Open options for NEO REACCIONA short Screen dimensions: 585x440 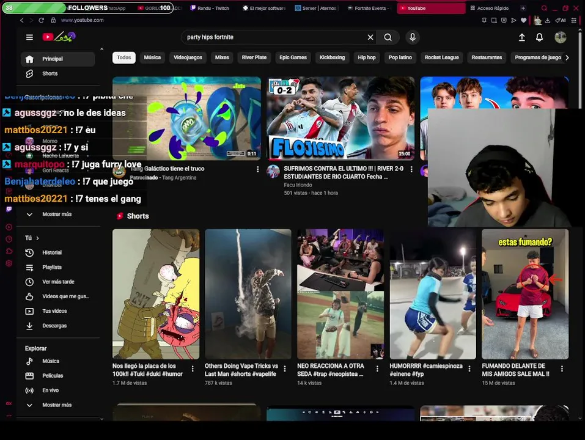pos(377,369)
